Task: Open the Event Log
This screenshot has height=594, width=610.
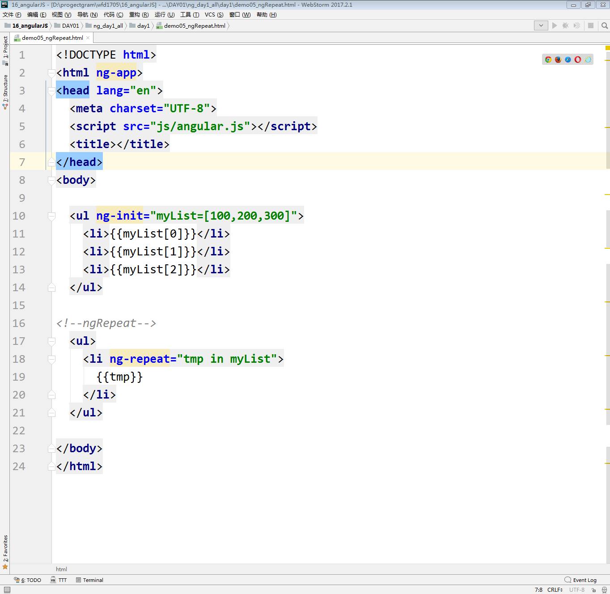Action: tap(580, 580)
